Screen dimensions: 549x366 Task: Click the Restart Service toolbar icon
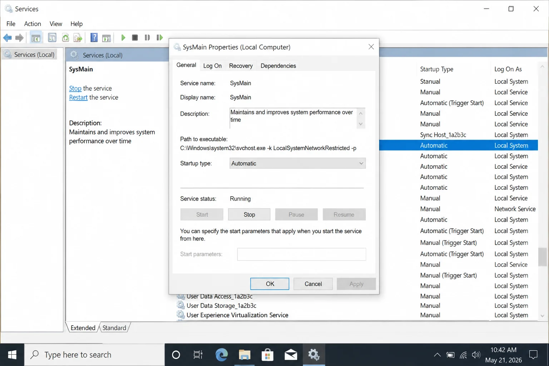160,38
